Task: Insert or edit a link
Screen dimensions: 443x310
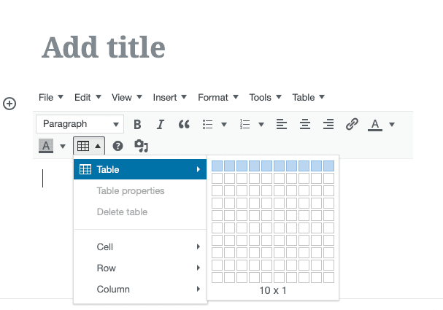Action: [x=352, y=124]
